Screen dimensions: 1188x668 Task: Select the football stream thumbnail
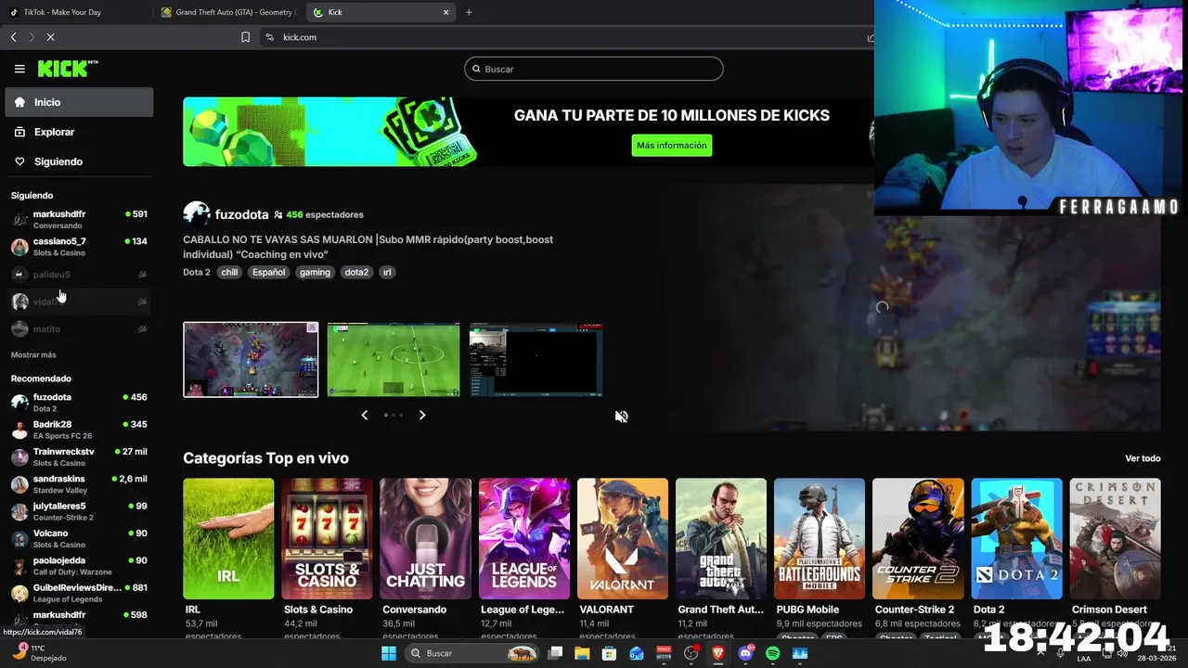click(394, 359)
